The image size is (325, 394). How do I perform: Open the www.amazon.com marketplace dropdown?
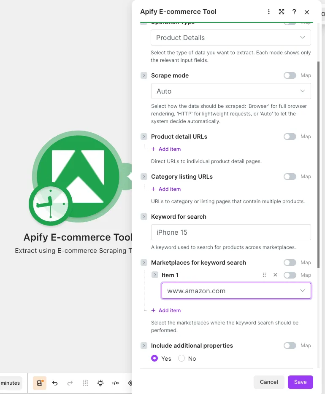(x=236, y=291)
